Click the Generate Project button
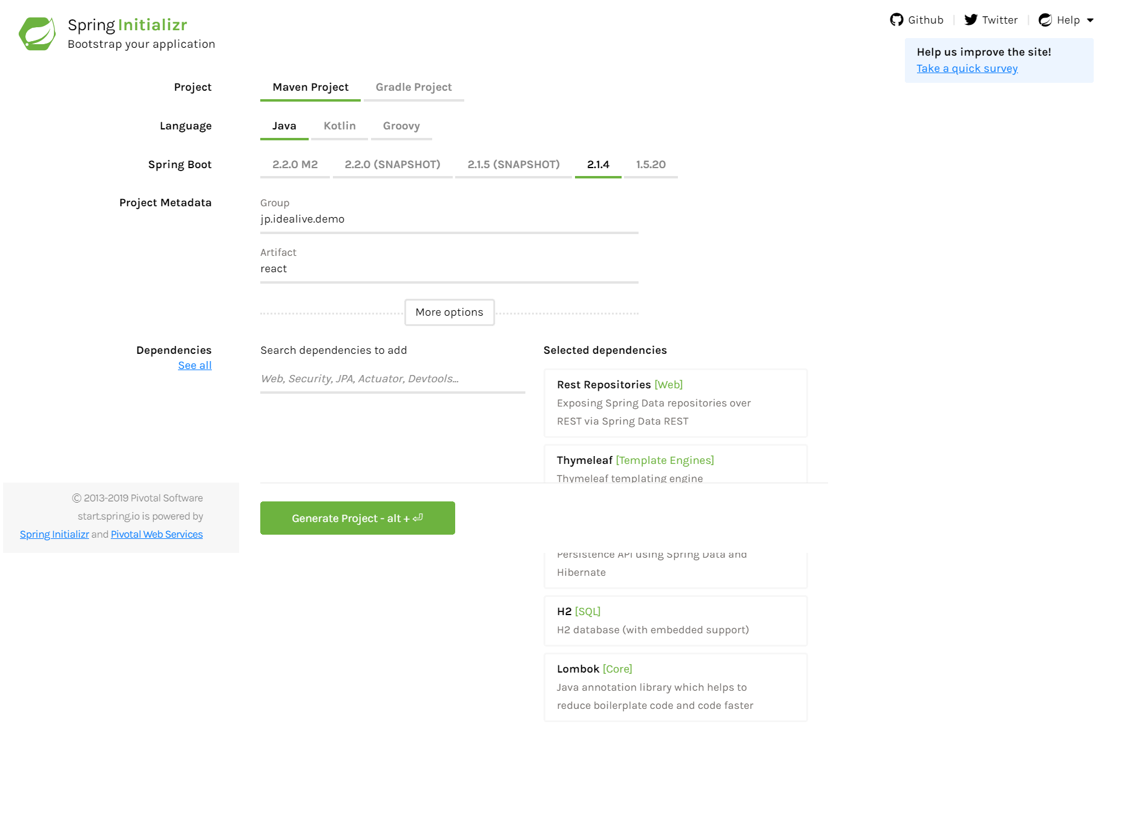This screenshot has width=1124, height=825. pyautogui.click(x=357, y=518)
